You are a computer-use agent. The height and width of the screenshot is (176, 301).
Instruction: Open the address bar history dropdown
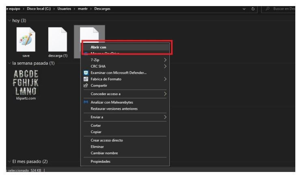(x=244, y=9)
